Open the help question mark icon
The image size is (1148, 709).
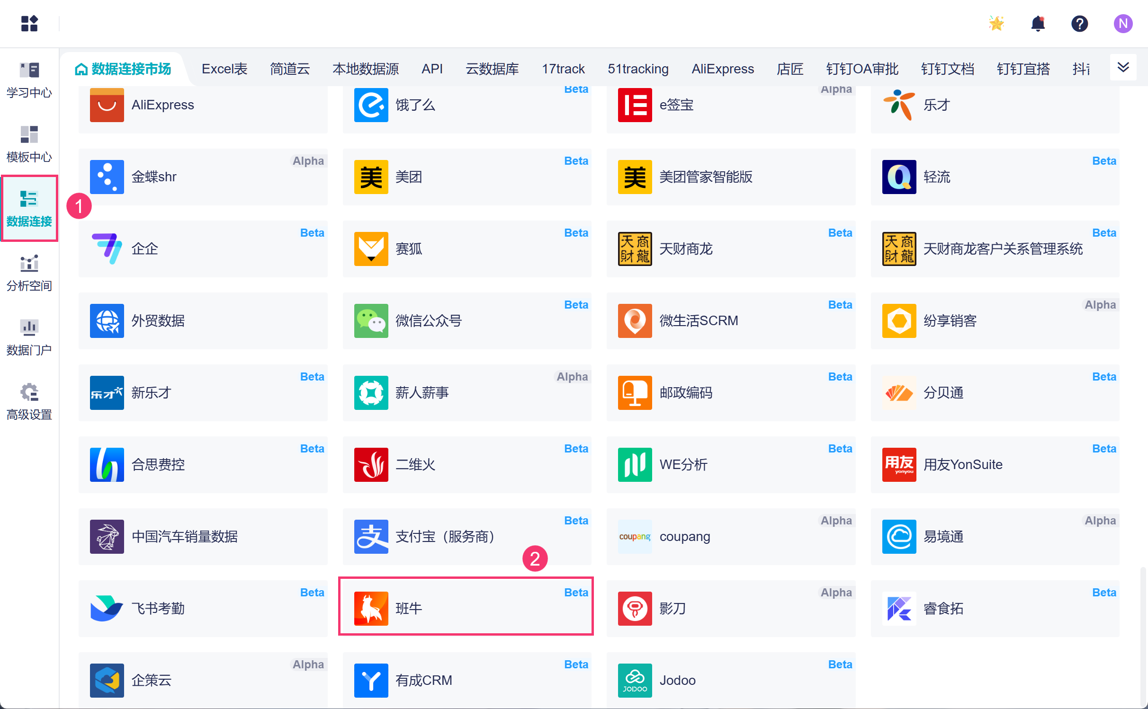(1079, 23)
